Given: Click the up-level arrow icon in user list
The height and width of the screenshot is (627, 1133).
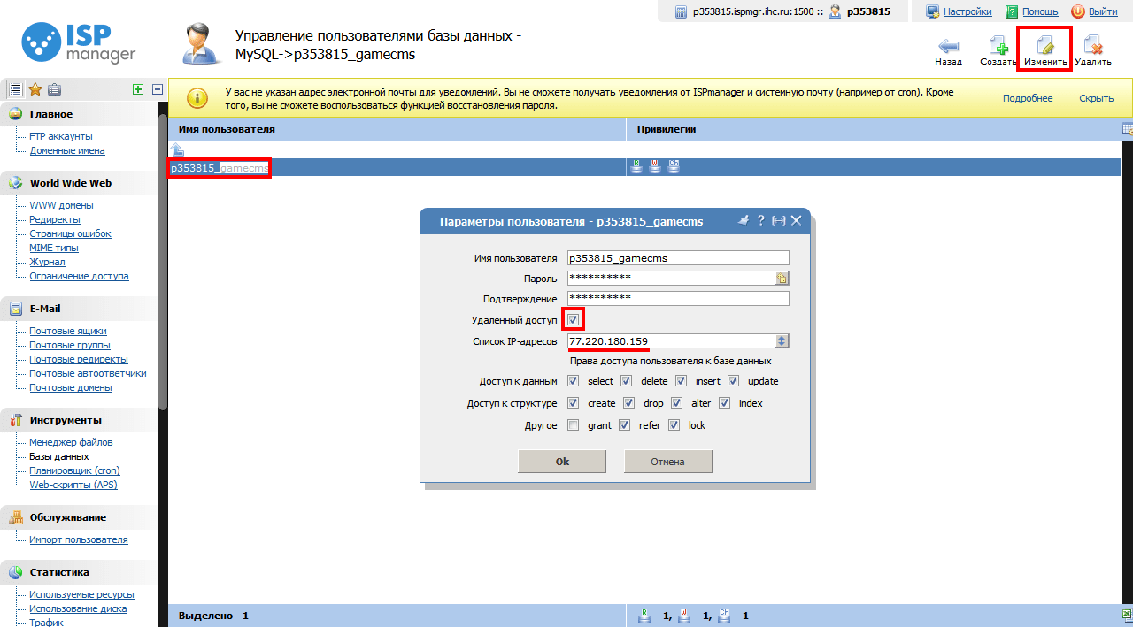Looking at the screenshot, I should (x=177, y=149).
